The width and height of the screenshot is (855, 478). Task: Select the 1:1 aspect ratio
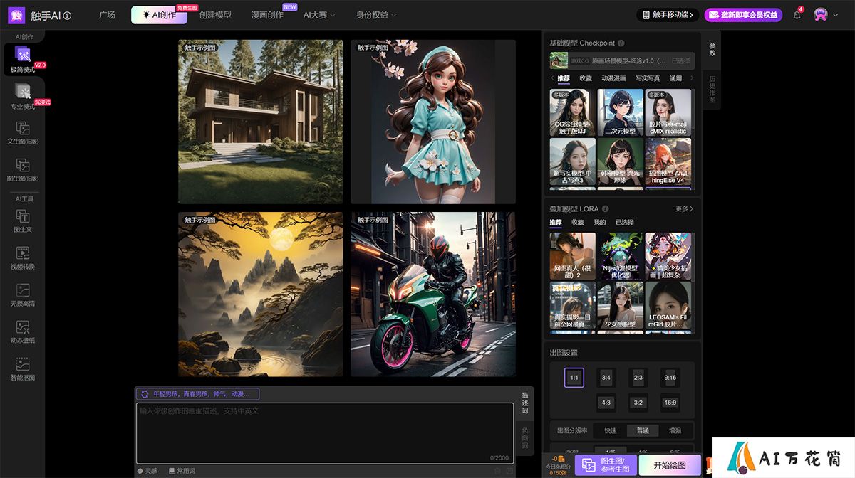click(574, 378)
